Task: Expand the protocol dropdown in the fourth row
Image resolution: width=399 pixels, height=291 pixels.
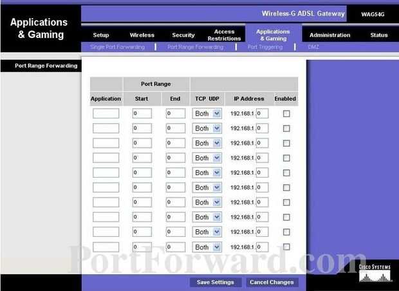Action: 207,158
